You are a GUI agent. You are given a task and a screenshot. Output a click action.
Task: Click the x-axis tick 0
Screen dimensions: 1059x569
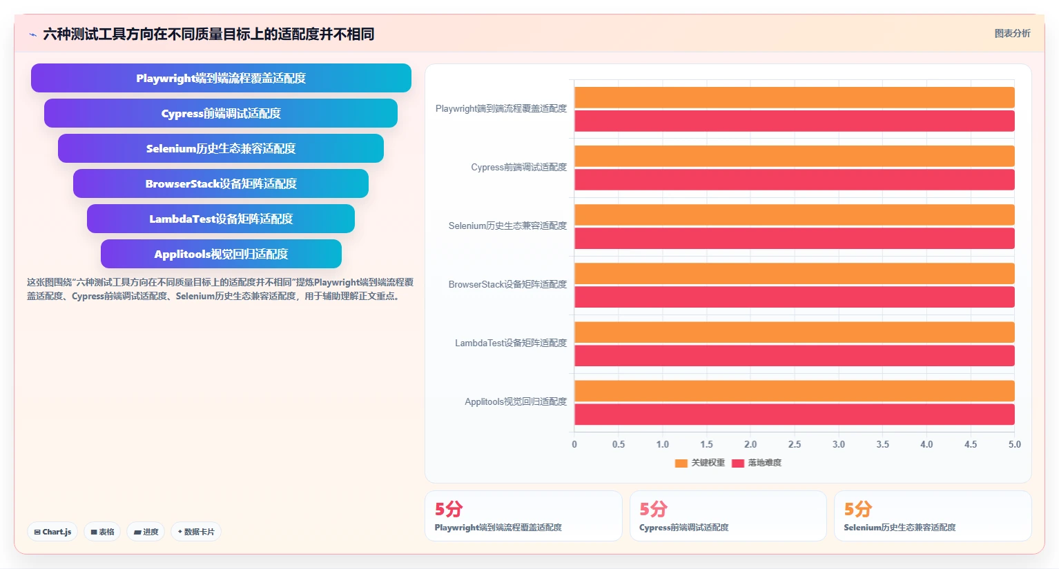[x=574, y=444]
